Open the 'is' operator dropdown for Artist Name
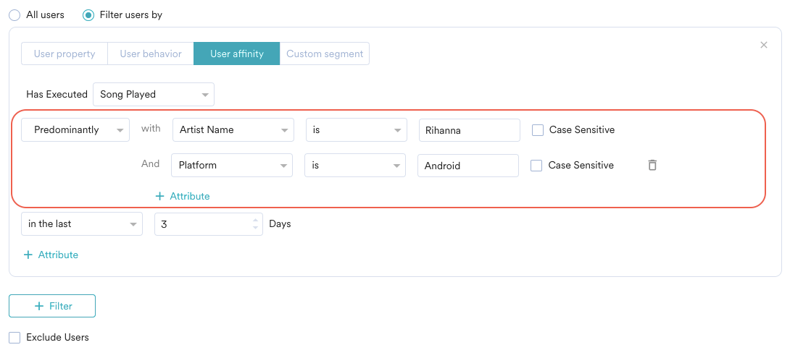The width and height of the screenshot is (790, 350). point(355,130)
